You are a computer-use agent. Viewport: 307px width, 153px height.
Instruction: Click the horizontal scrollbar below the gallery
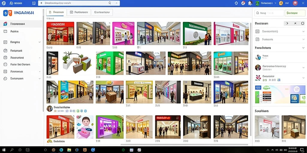point(184,145)
